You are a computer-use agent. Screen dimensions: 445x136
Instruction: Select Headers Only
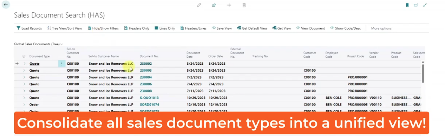pos(137,28)
